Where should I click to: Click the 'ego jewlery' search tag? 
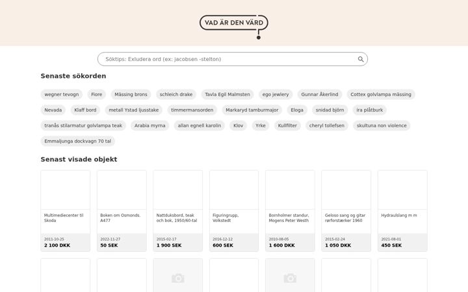pos(276,95)
